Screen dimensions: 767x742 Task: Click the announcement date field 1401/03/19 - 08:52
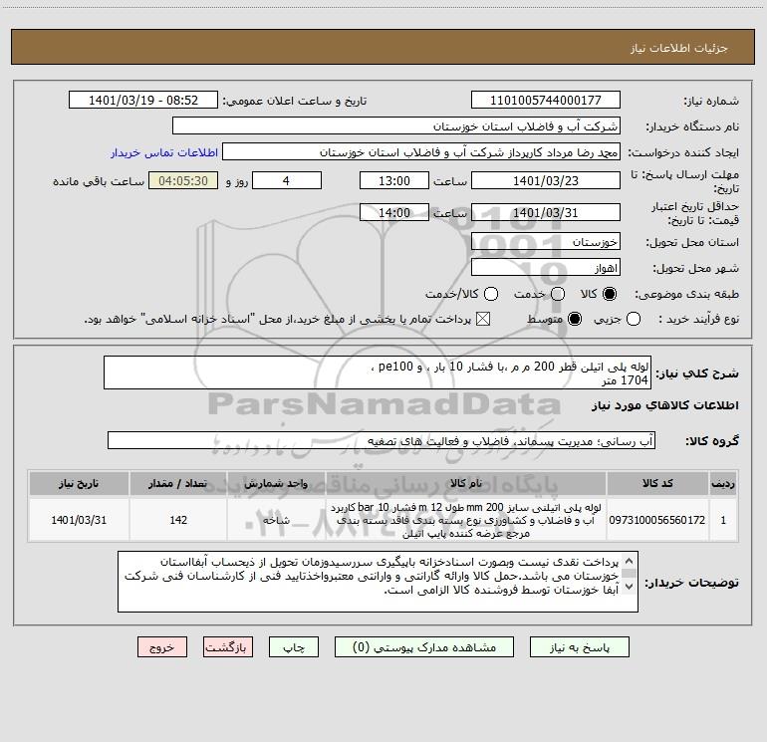click(x=143, y=100)
